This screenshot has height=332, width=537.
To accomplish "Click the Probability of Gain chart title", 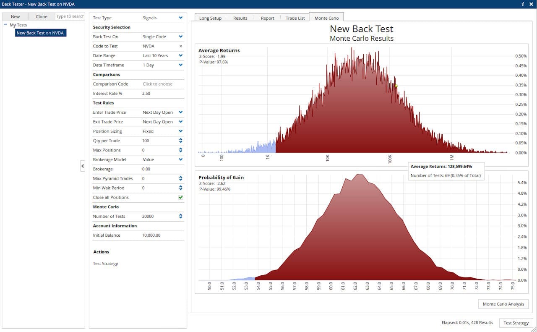I will point(221,178).
